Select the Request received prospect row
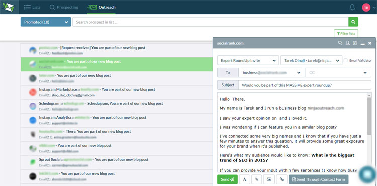Viewport: 377px width, 186px height. [x=117, y=50]
